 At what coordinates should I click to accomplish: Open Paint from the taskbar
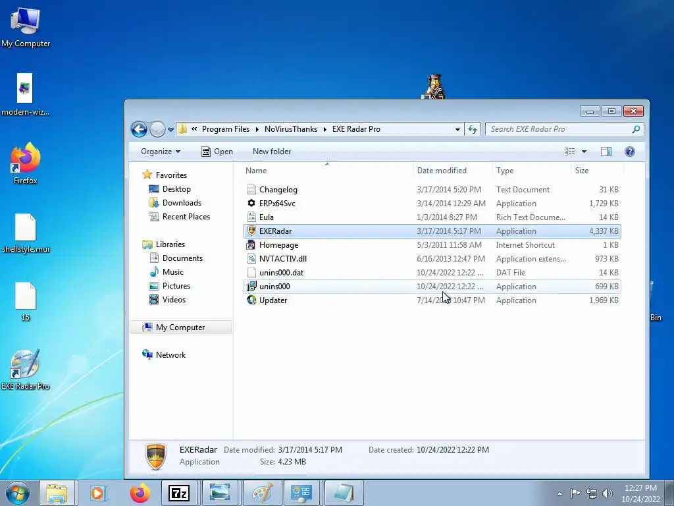[x=262, y=493]
